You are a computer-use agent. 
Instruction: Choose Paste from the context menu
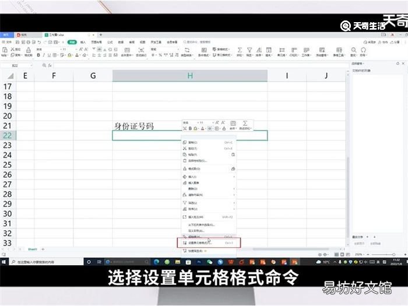tap(209, 154)
